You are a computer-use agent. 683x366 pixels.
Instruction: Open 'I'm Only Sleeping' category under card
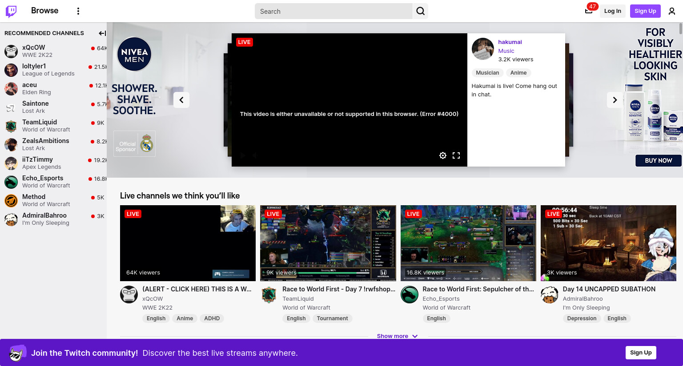click(586, 308)
